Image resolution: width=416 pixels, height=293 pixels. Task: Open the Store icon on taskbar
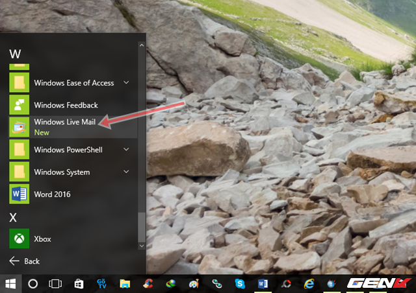click(79, 283)
